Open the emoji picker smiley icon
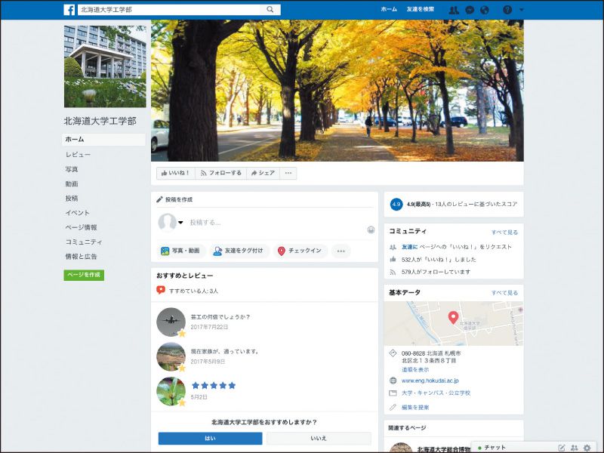 [x=371, y=230]
